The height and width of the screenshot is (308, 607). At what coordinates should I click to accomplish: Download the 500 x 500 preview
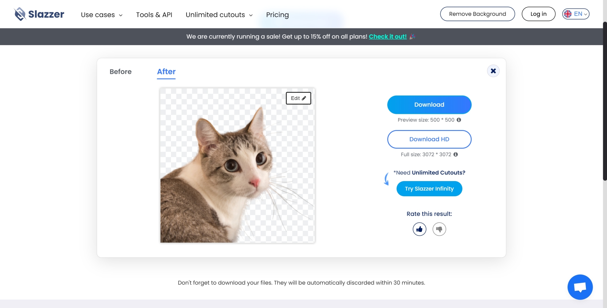click(x=429, y=104)
